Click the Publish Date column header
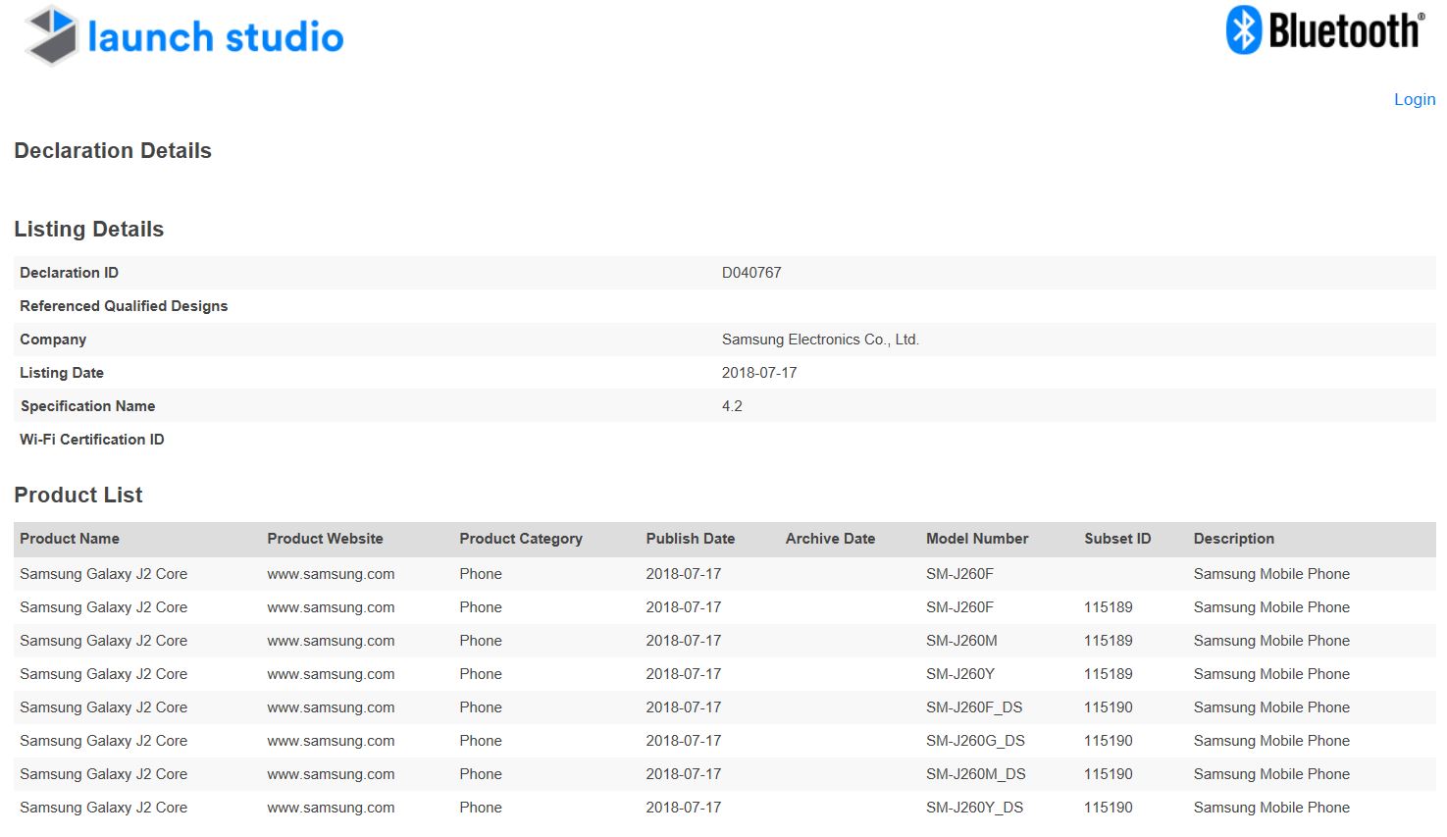The height and width of the screenshot is (837, 1447). (x=690, y=539)
